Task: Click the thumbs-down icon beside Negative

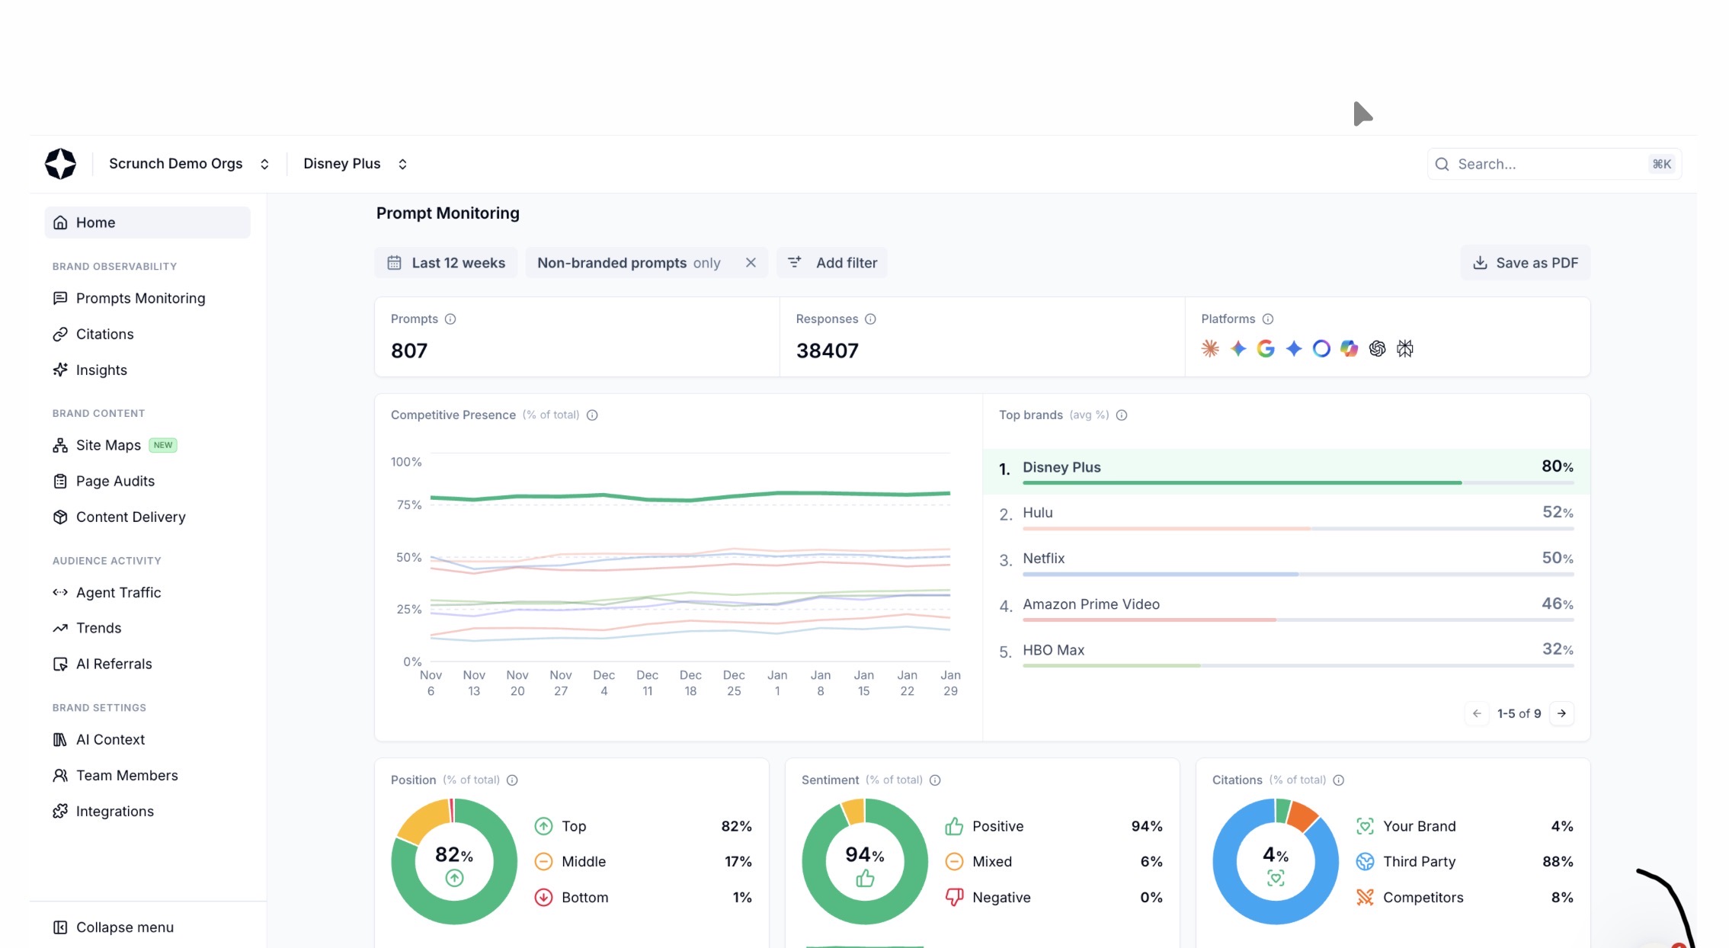Action: 954,897
